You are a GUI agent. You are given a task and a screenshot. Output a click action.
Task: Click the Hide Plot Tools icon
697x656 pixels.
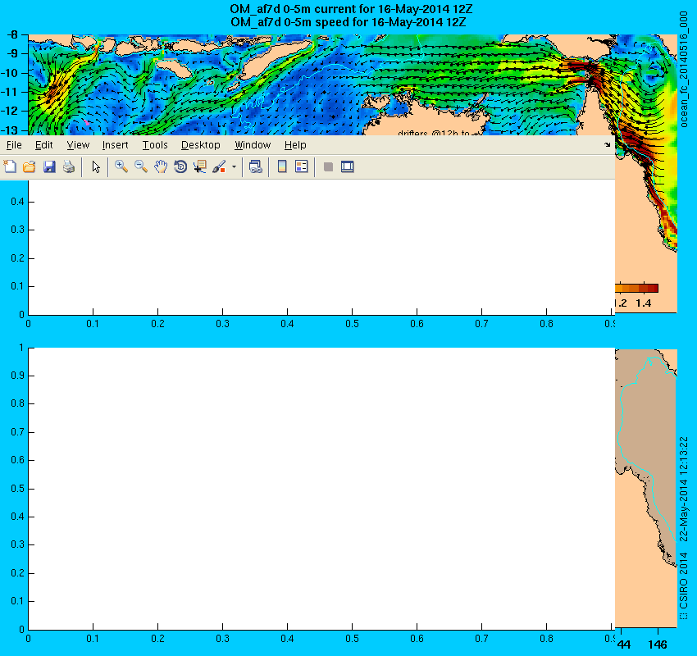click(x=328, y=166)
